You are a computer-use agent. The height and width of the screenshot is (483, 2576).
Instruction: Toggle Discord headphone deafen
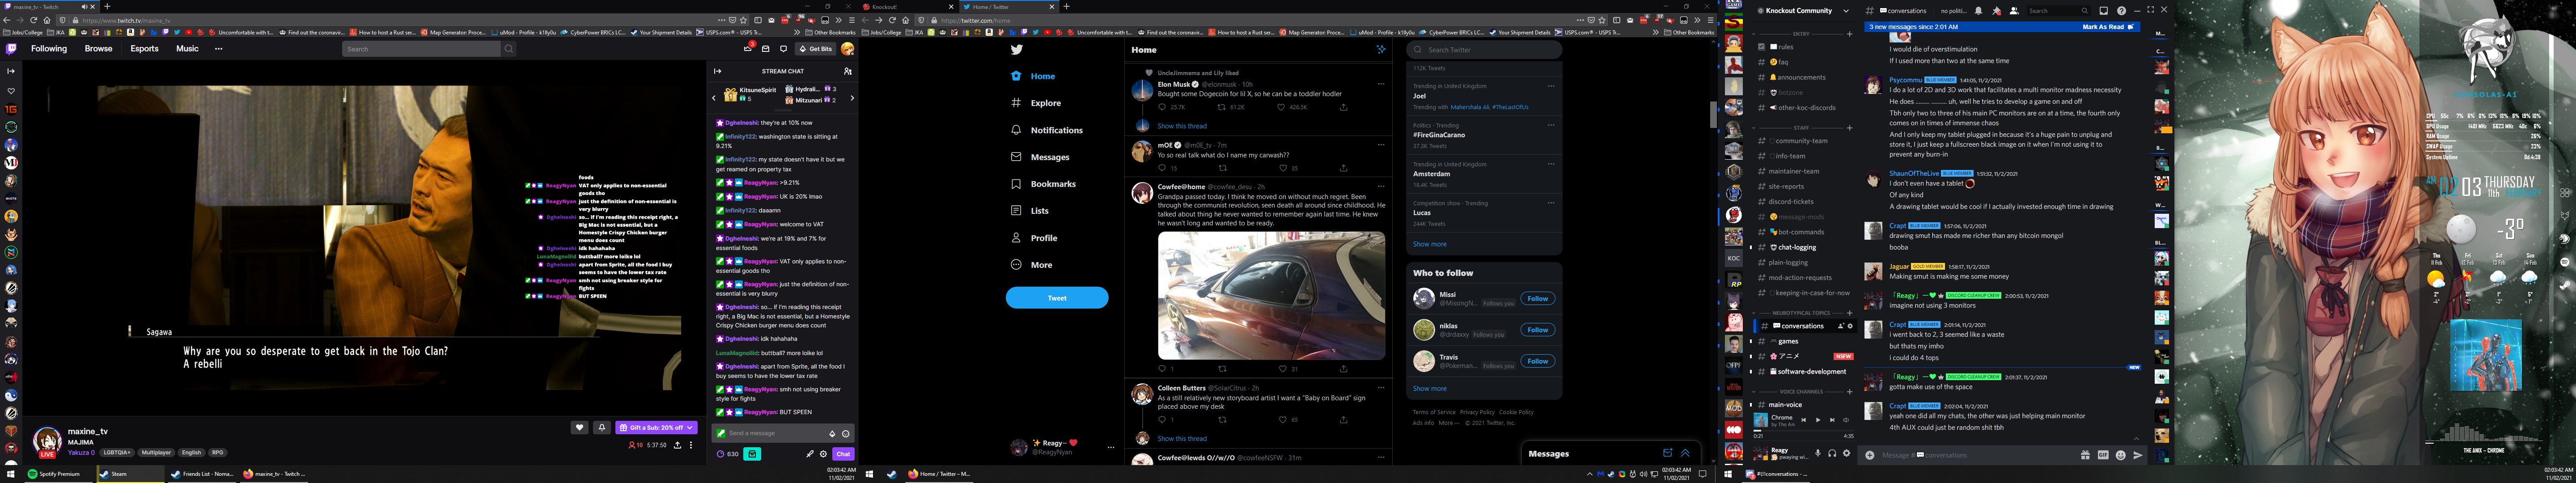pyautogui.click(x=1832, y=453)
